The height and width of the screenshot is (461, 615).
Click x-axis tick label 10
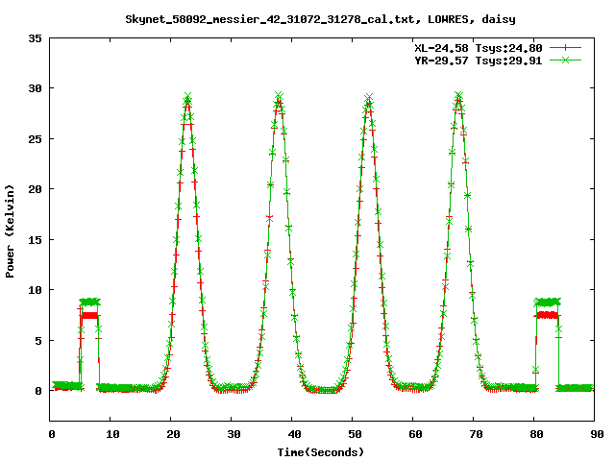(x=112, y=434)
